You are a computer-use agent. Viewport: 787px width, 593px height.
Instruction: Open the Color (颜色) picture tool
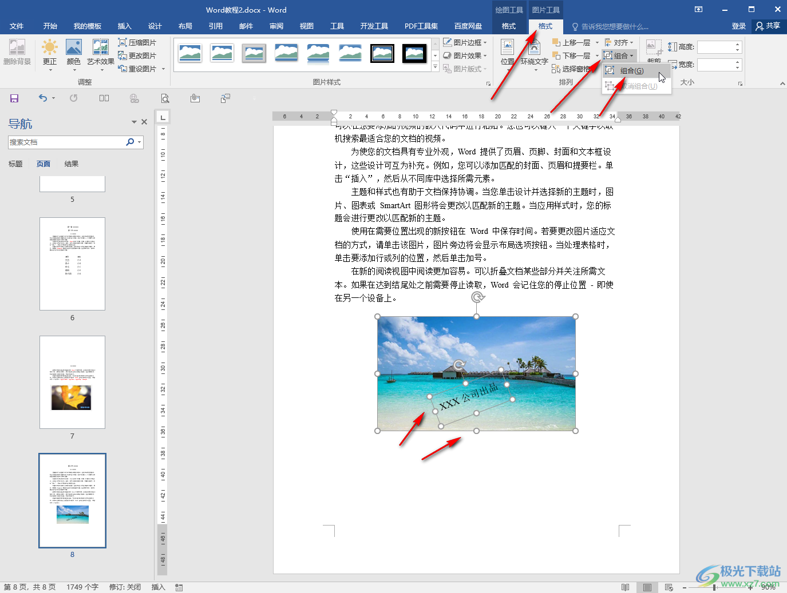74,54
